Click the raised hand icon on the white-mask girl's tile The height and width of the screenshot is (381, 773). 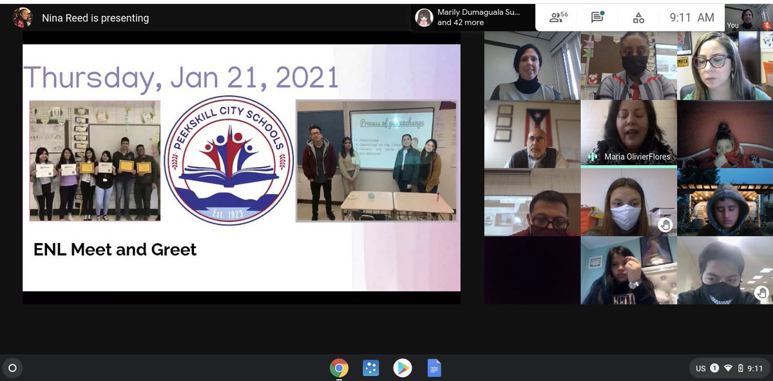(665, 224)
